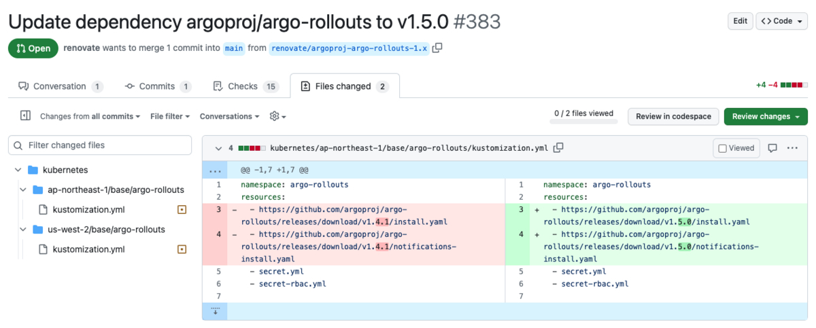Switch to the Commits tab
Screen dimensions: 816x328
tap(158, 86)
